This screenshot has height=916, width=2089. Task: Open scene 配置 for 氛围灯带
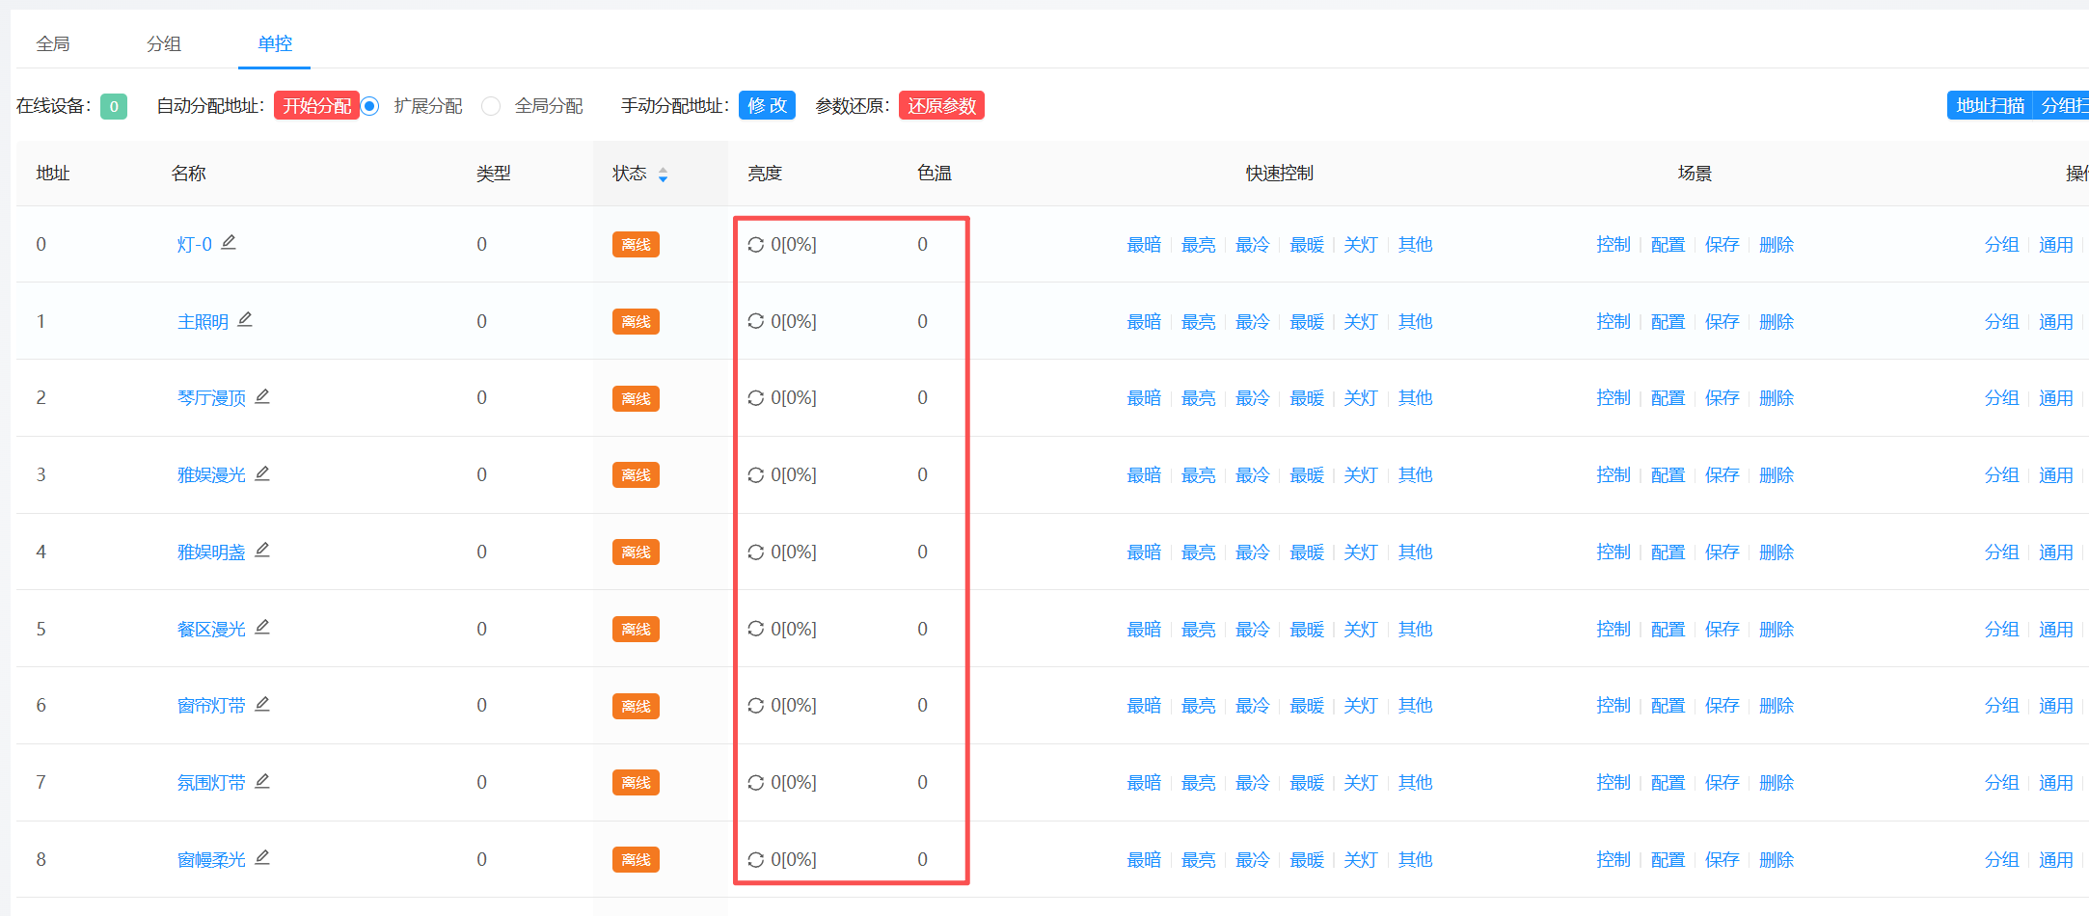click(1668, 783)
